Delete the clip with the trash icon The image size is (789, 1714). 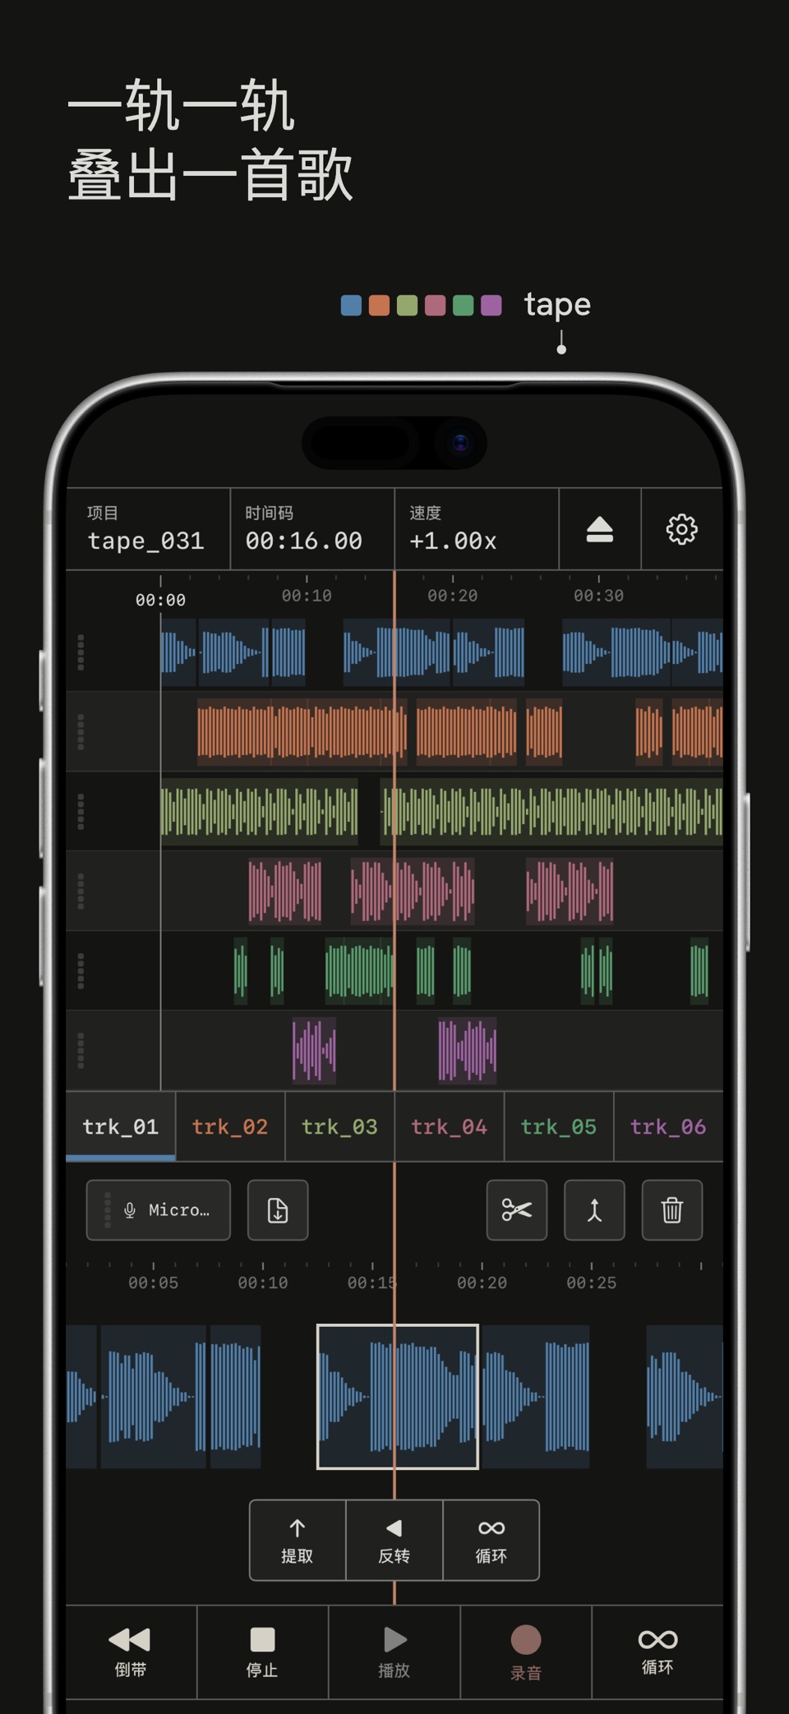coord(671,1209)
